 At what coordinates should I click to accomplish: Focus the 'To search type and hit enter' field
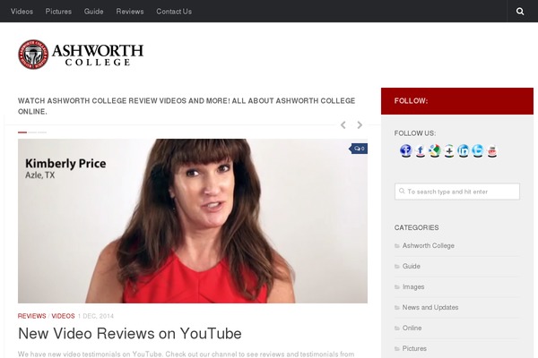[457, 192]
